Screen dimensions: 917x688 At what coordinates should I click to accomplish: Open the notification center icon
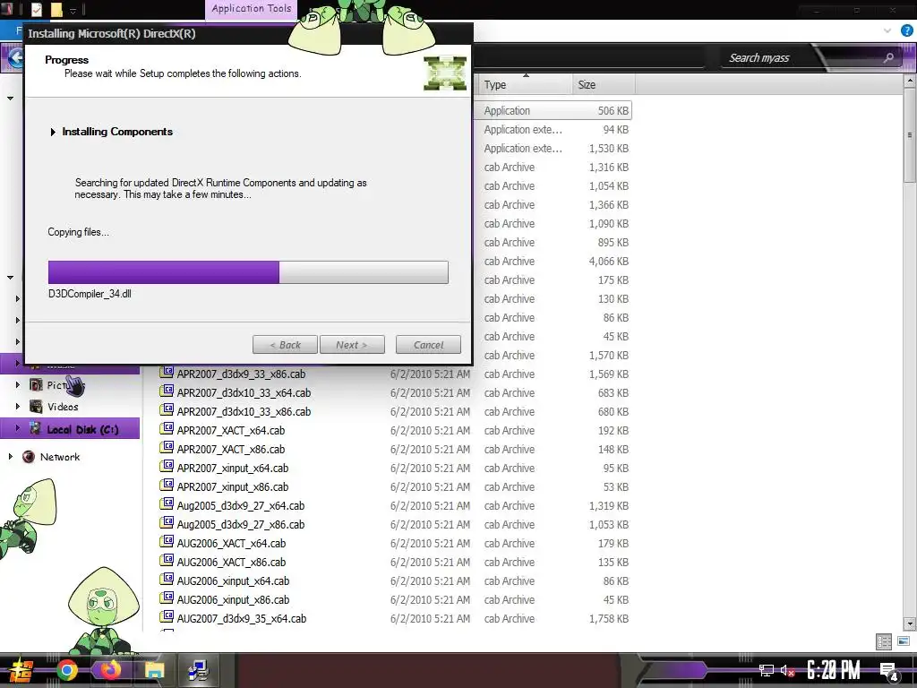pos(889,670)
